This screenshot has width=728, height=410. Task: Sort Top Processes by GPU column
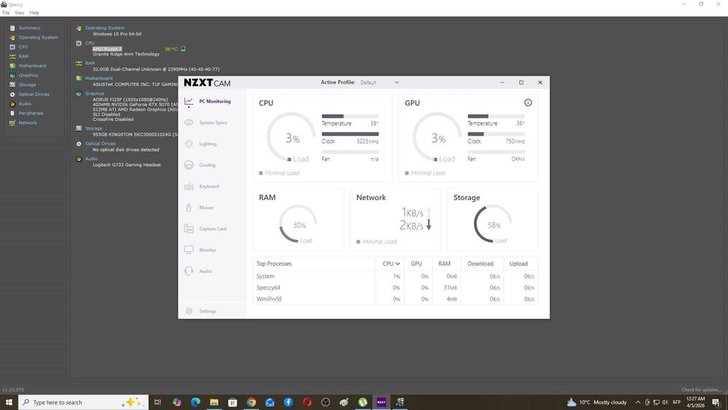pyautogui.click(x=416, y=264)
